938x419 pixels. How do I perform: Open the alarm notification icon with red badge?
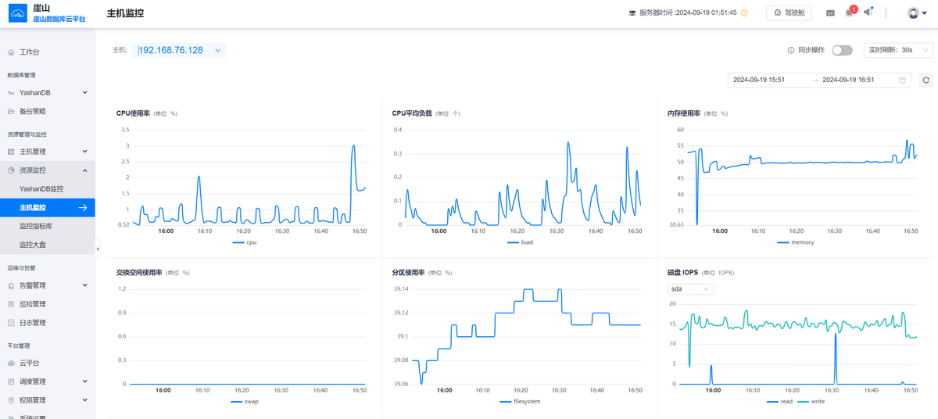tap(850, 13)
